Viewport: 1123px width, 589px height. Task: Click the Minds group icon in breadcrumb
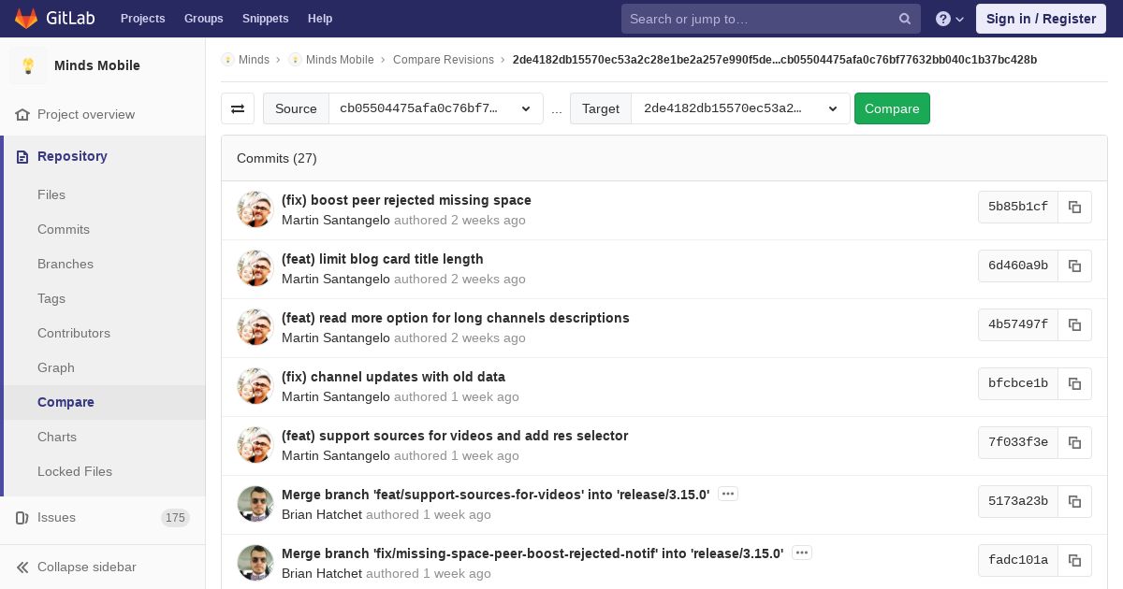[227, 59]
